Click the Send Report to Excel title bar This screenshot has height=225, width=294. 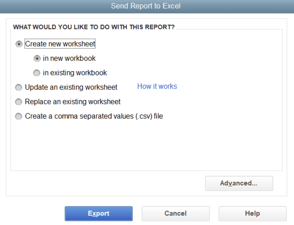coord(147,6)
